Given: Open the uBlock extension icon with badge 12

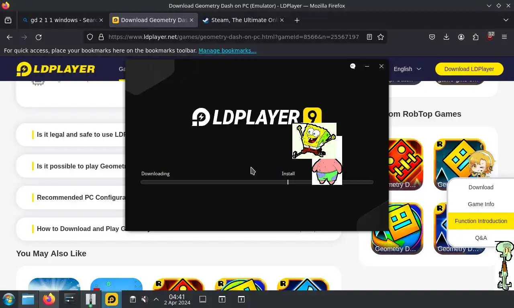Looking at the screenshot, I should click(x=490, y=36).
